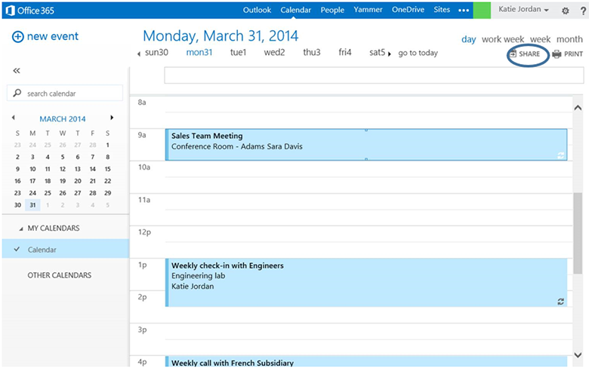Collapse the MY CALENDARS section

point(20,228)
